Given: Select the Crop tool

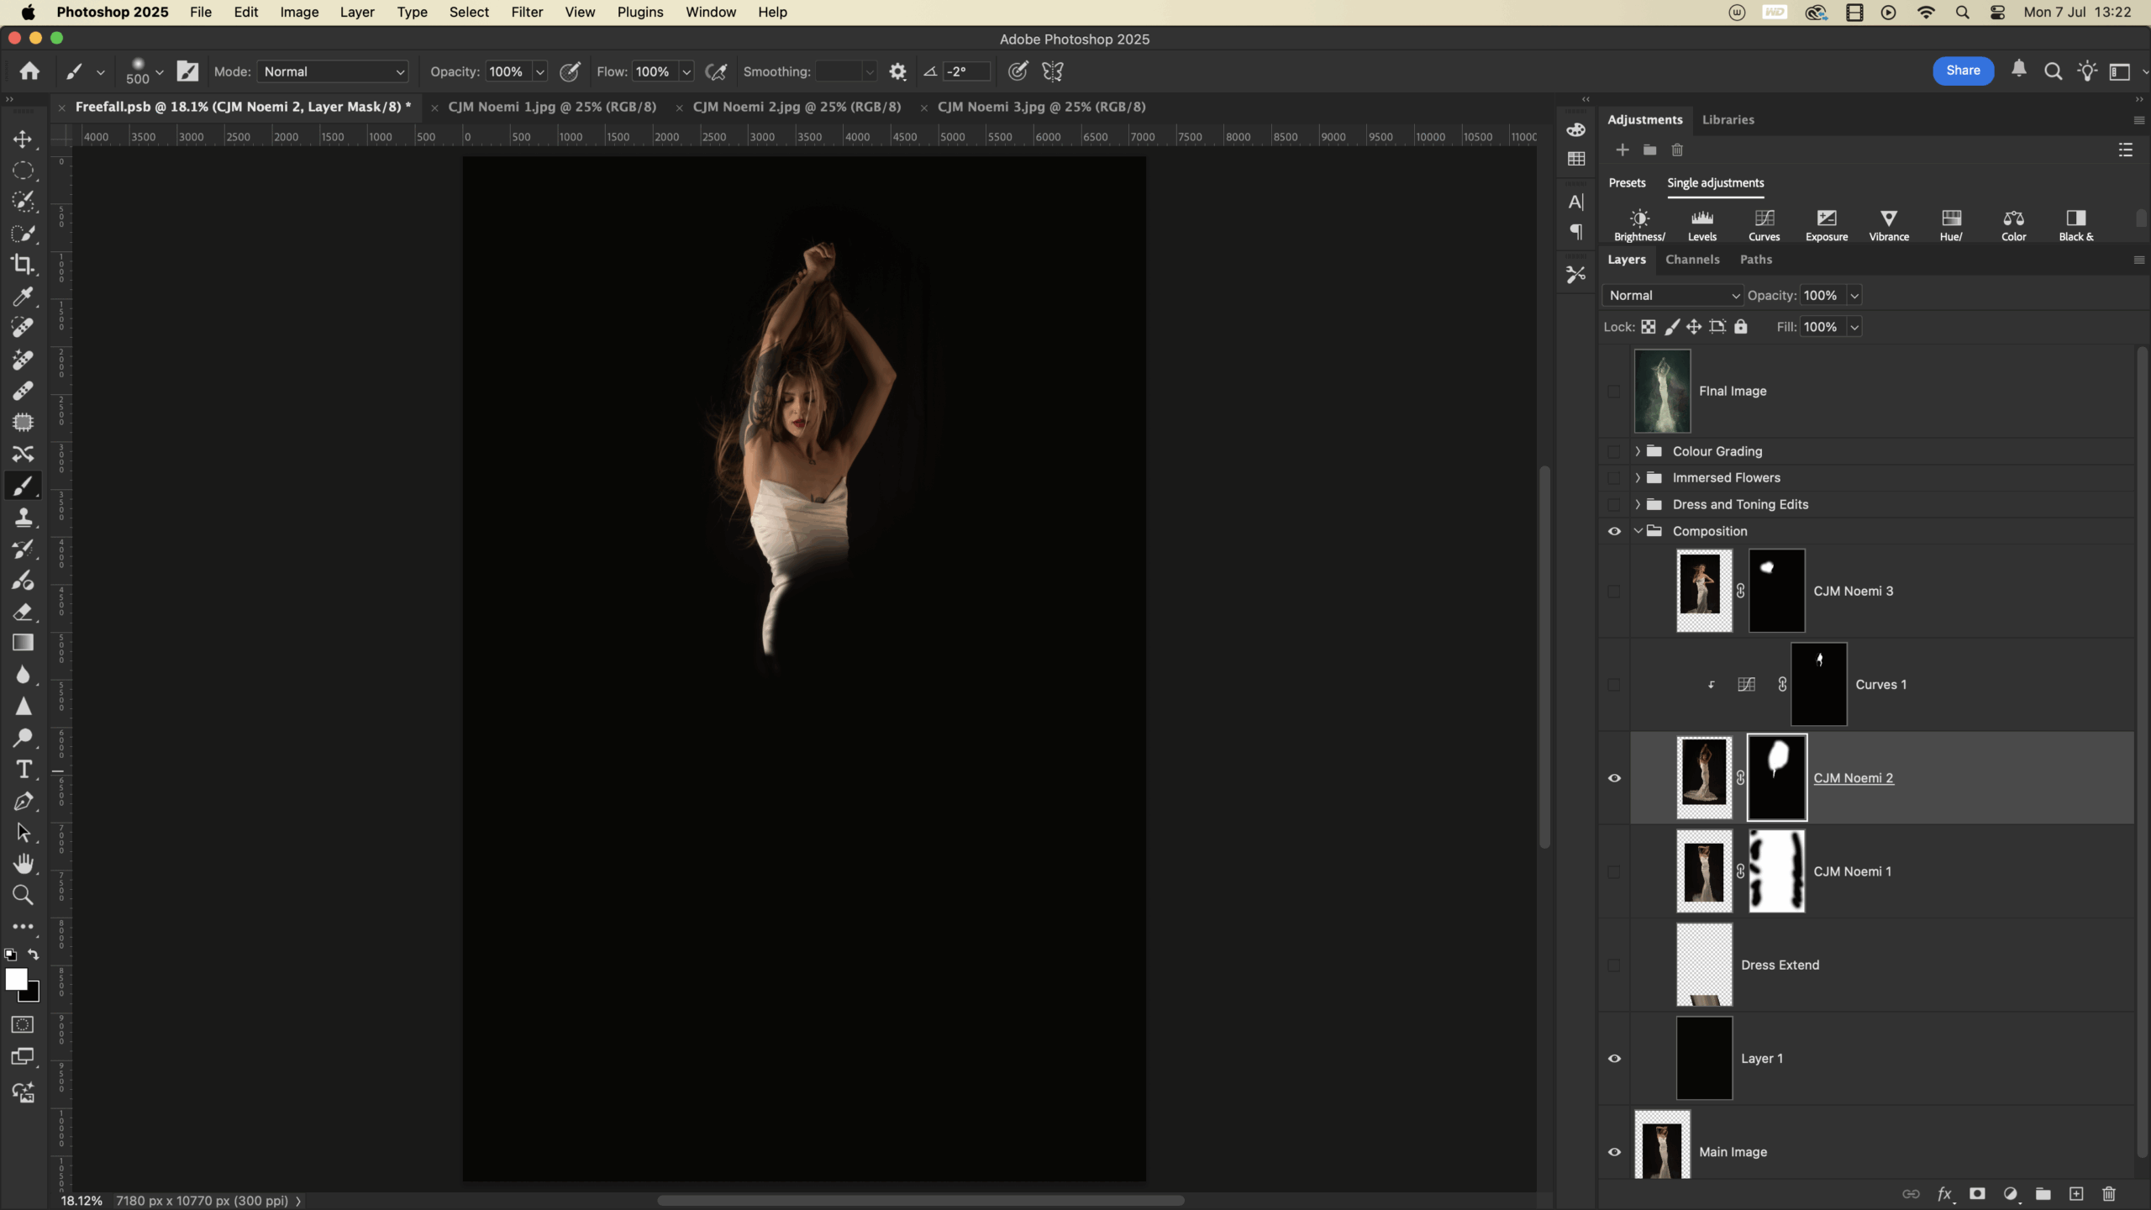Looking at the screenshot, I should pyautogui.click(x=23, y=265).
